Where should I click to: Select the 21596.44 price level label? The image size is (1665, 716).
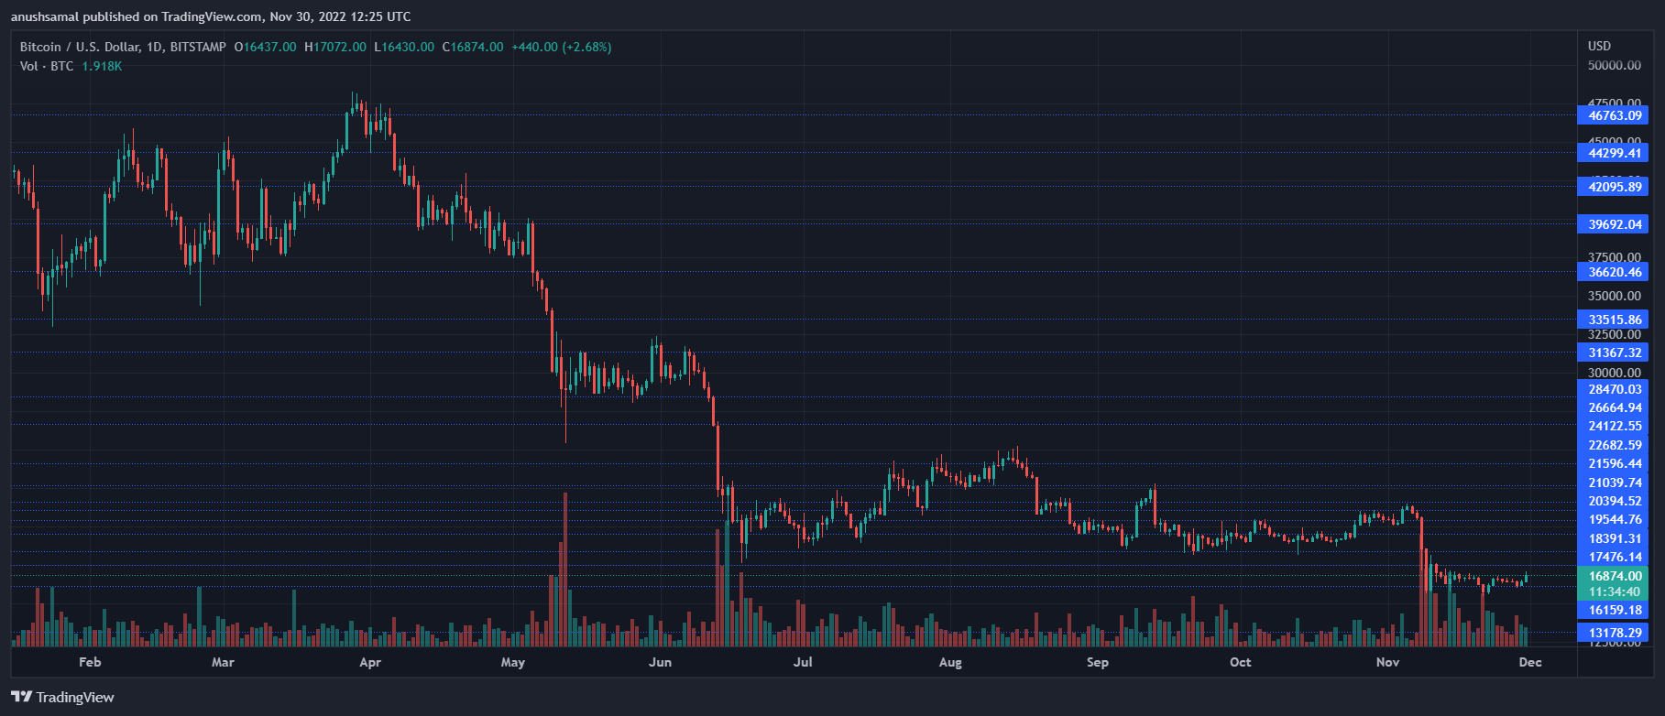pyautogui.click(x=1613, y=463)
